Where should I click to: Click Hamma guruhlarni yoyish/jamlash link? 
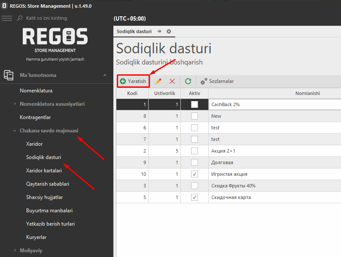[x=55, y=59]
